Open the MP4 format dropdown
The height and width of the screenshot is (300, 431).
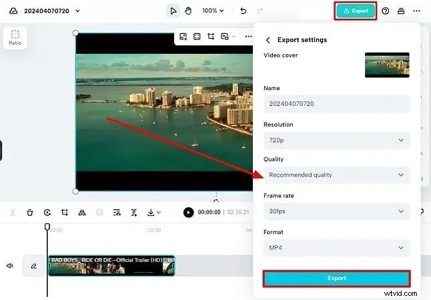[337, 248]
